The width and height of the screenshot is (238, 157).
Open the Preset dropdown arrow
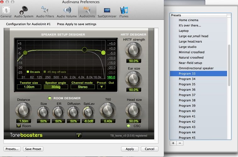click(101, 87)
